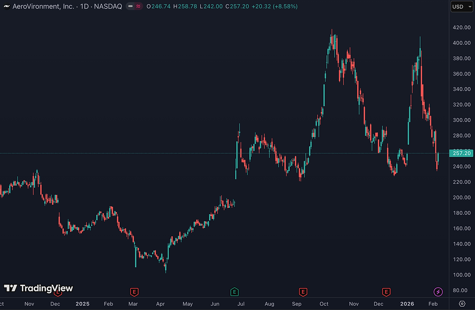Click the gray pill status icon beside NASDAQ
The height and width of the screenshot is (310, 475).
[x=130, y=6]
